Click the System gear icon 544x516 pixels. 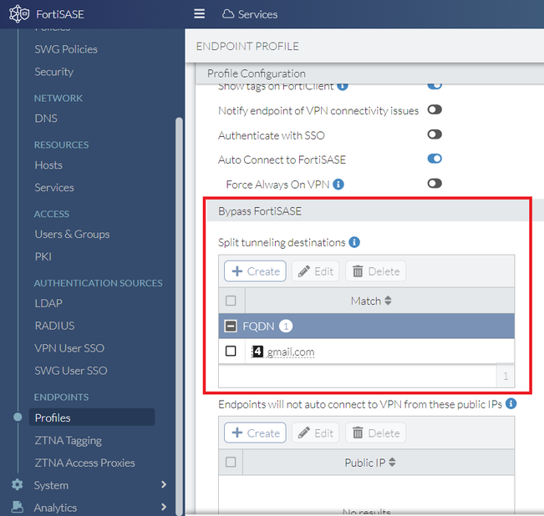point(17,485)
